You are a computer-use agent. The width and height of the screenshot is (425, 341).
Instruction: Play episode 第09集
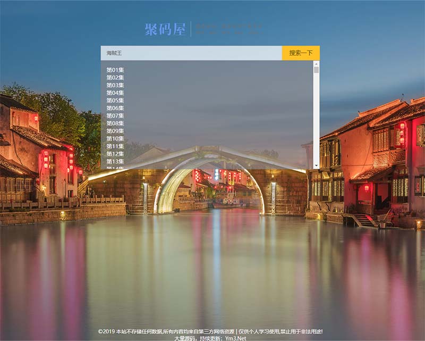(x=115, y=131)
